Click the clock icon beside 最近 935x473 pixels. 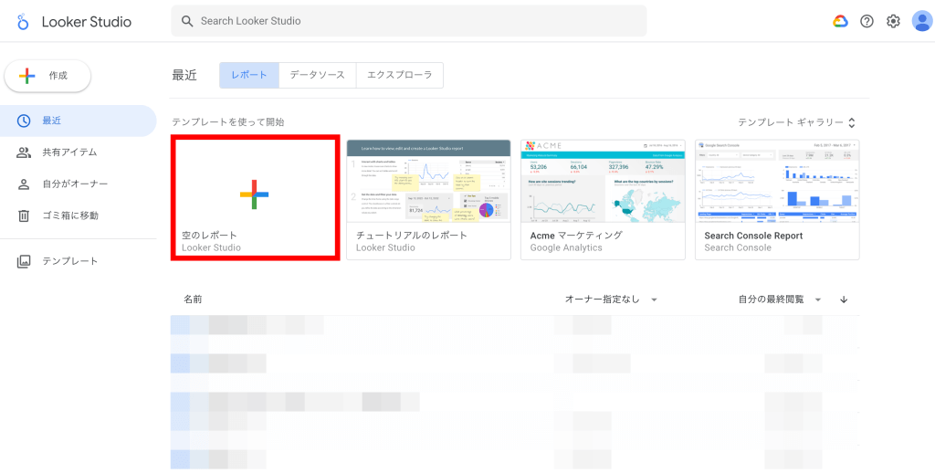tap(23, 121)
